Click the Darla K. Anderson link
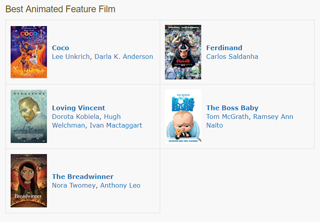 124,56
